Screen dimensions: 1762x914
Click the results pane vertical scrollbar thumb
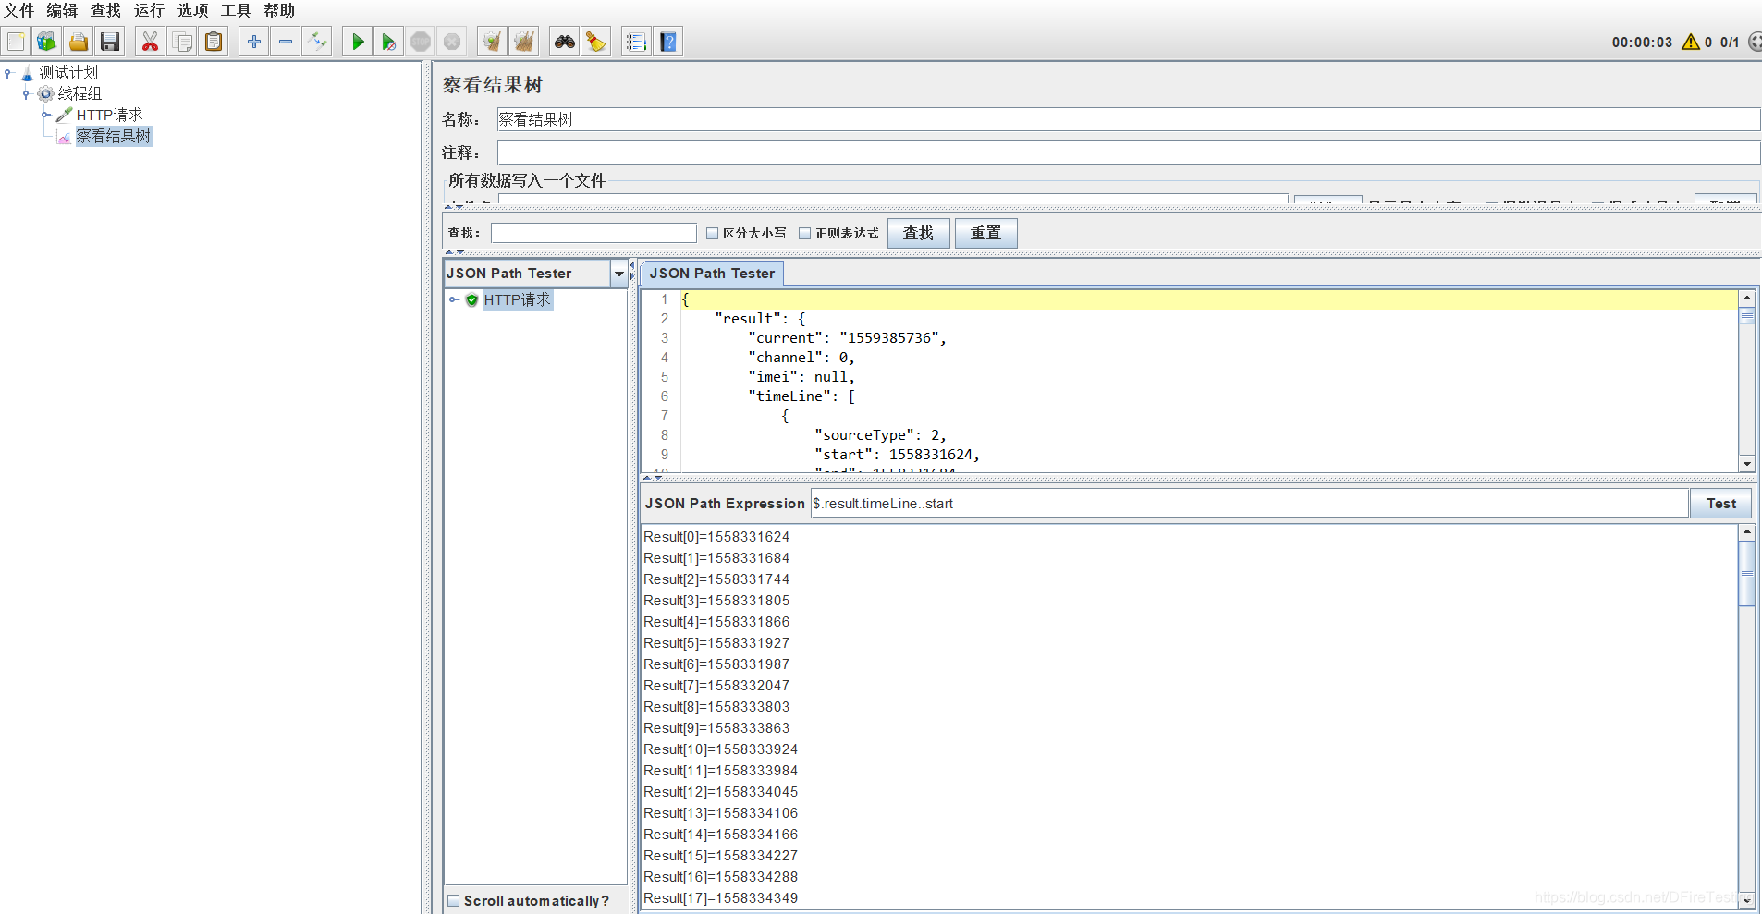click(x=1746, y=573)
